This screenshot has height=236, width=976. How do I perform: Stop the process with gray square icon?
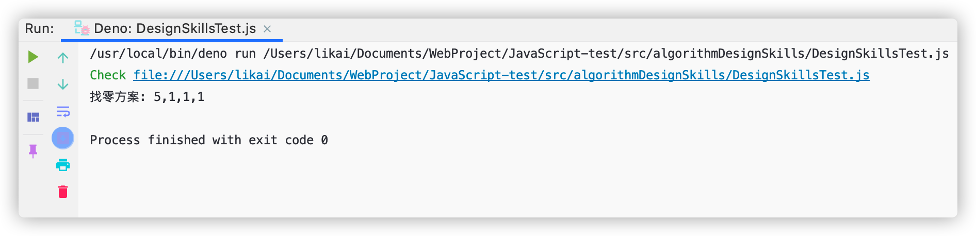click(33, 83)
